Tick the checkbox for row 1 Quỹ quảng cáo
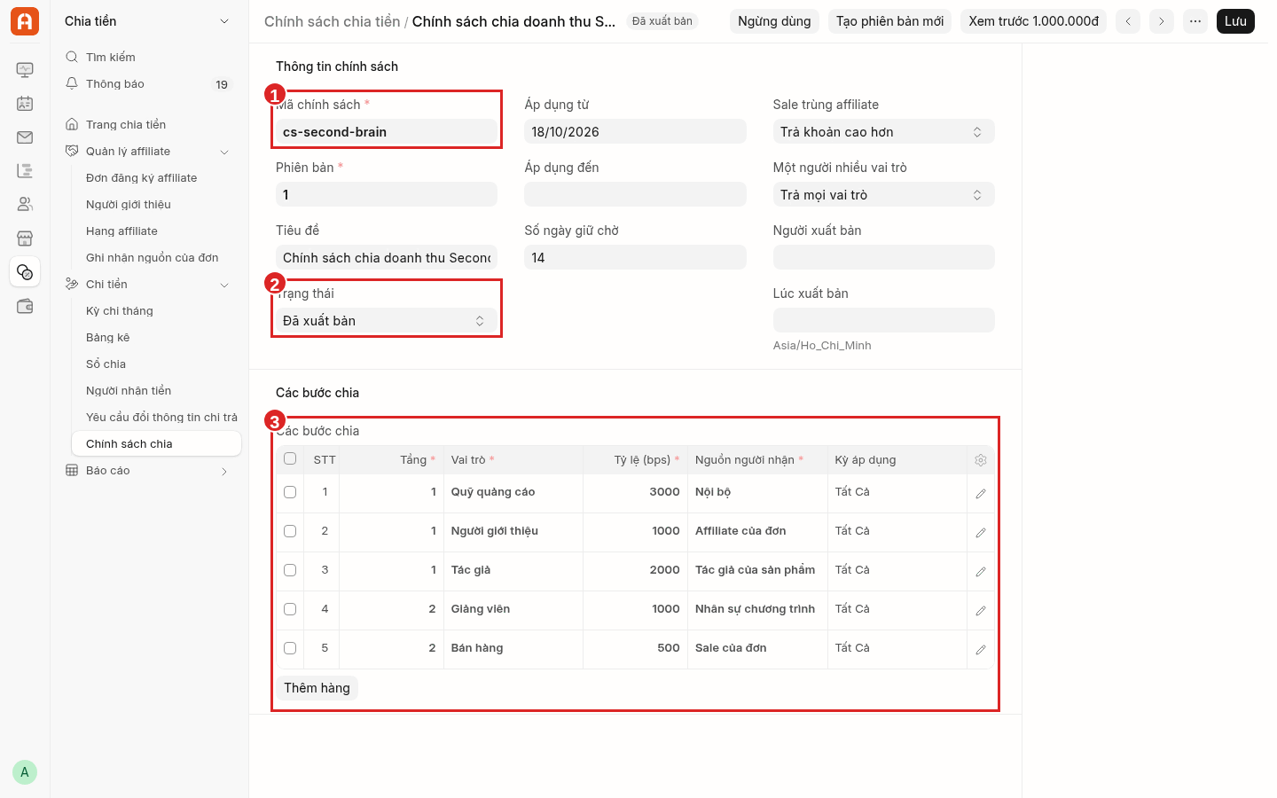 (x=290, y=492)
